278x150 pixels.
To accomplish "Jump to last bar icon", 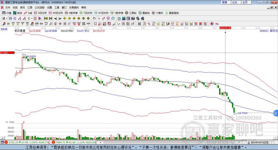I will (50, 19).
